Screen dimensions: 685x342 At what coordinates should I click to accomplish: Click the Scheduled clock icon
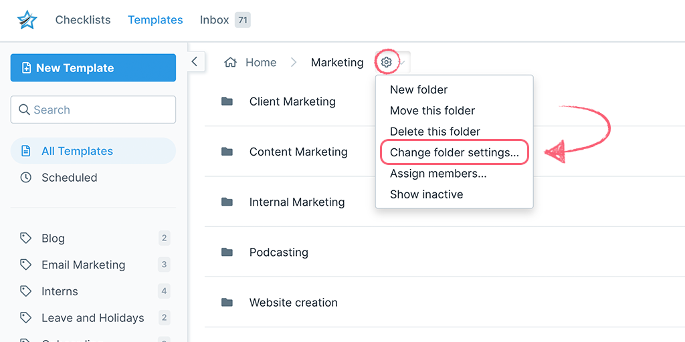tap(26, 178)
